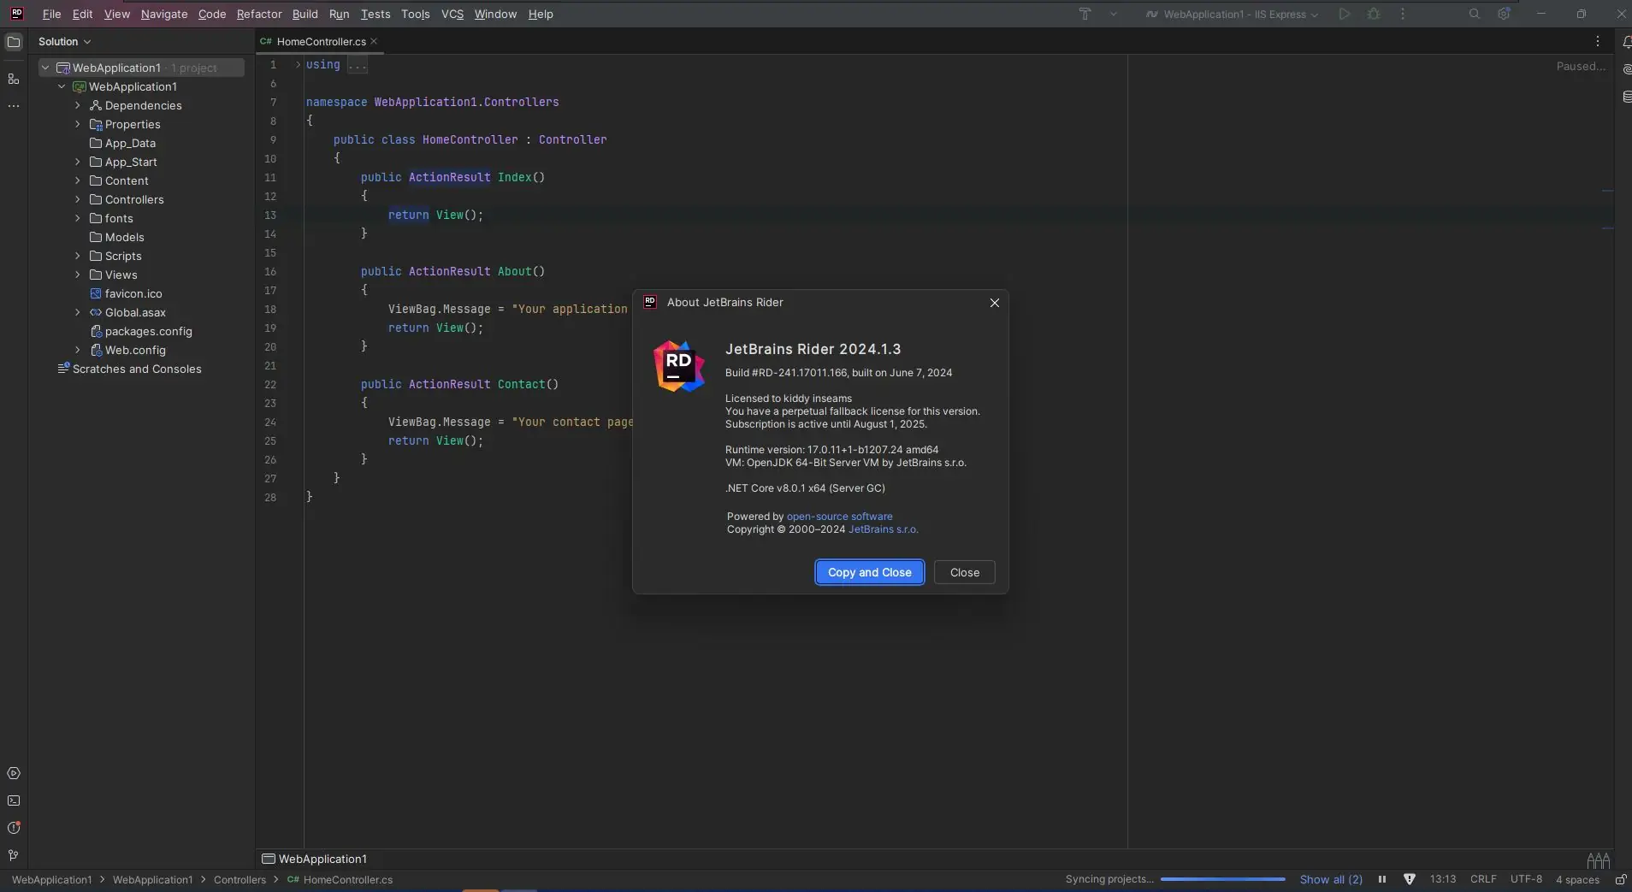The height and width of the screenshot is (892, 1632).
Task: Expand the Controllers folder
Action: point(78,199)
